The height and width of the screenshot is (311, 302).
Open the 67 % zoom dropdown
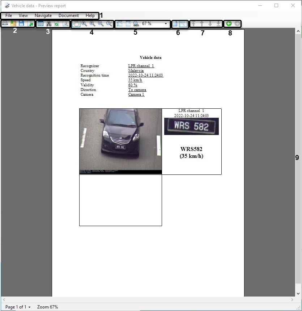(x=166, y=23)
